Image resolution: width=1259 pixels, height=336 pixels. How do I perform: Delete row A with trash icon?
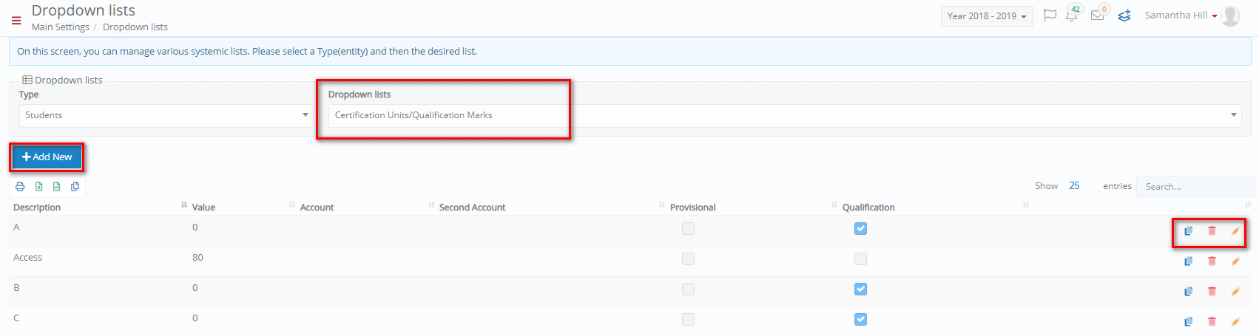[1212, 231]
